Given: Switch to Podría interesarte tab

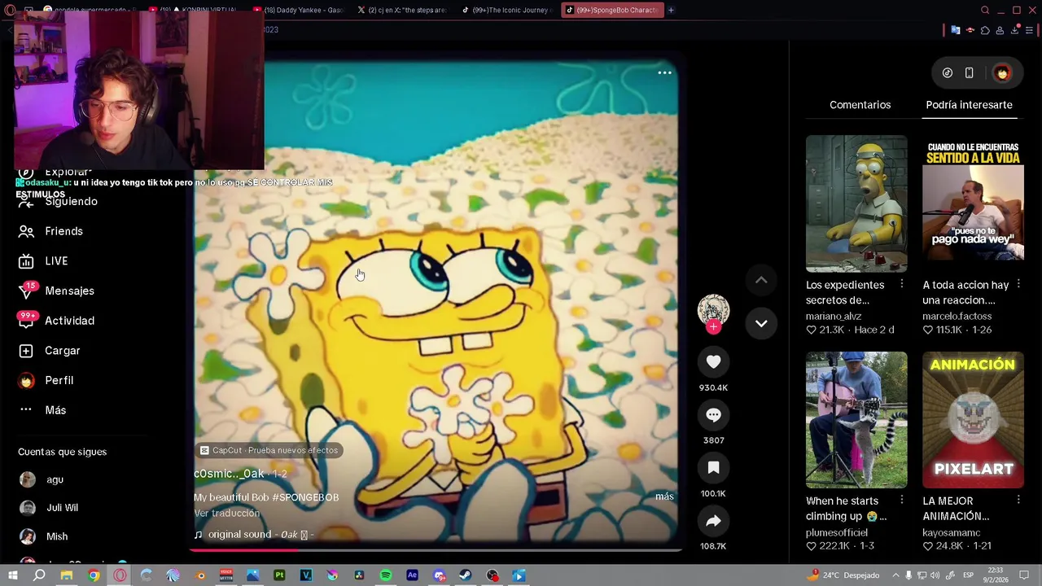Looking at the screenshot, I should pyautogui.click(x=969, y=105).
